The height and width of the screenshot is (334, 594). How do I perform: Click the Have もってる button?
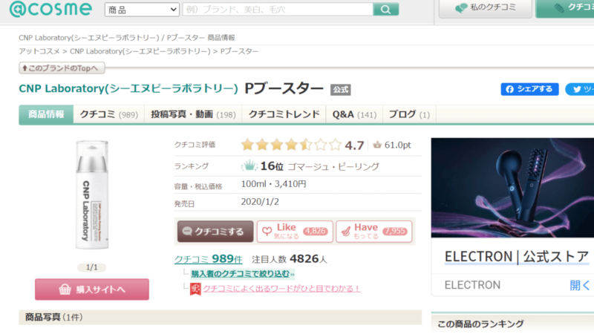tap(374, 232)
